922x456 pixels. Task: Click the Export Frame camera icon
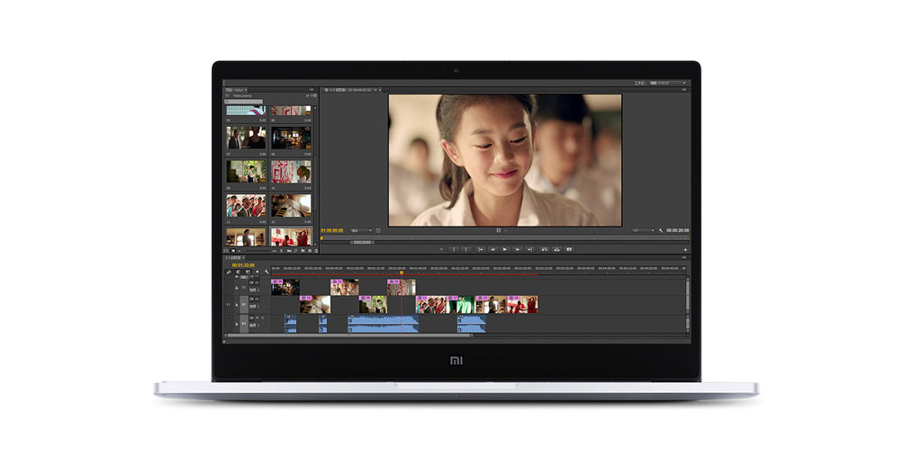570,249
